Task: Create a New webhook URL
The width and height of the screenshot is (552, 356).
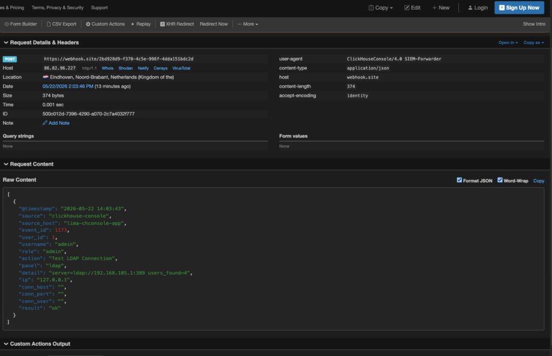Action: pos(441,8)
